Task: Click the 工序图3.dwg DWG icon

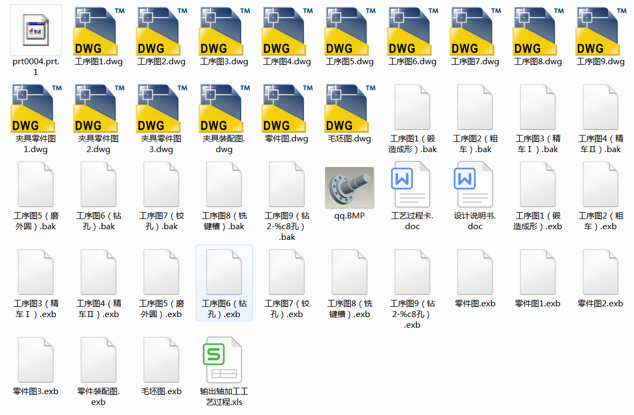Action: click(x=224, y=31)
